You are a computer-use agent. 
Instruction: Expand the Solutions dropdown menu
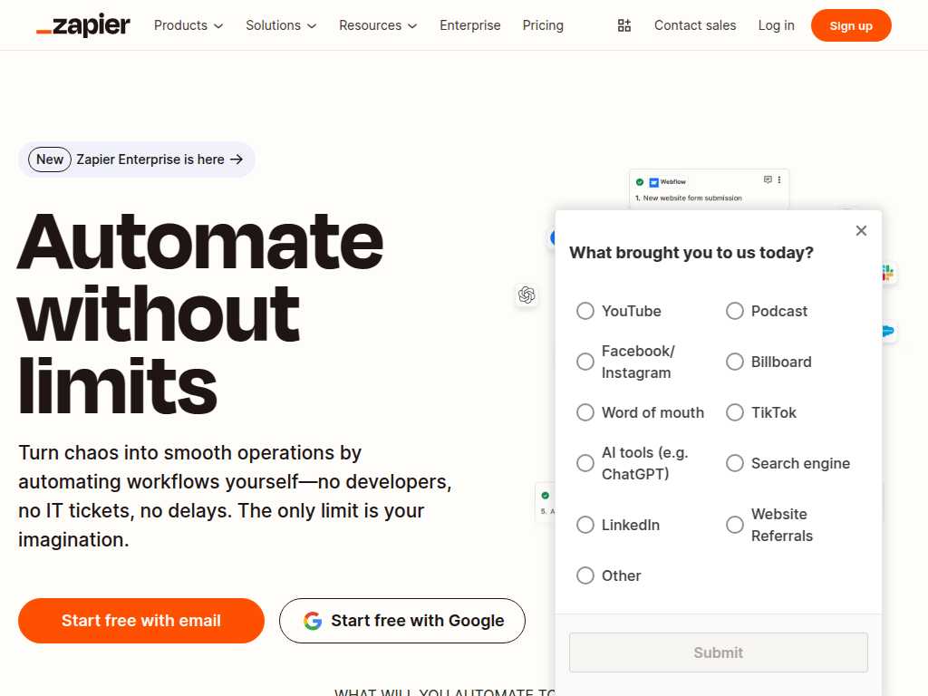(x=281, y=25)
